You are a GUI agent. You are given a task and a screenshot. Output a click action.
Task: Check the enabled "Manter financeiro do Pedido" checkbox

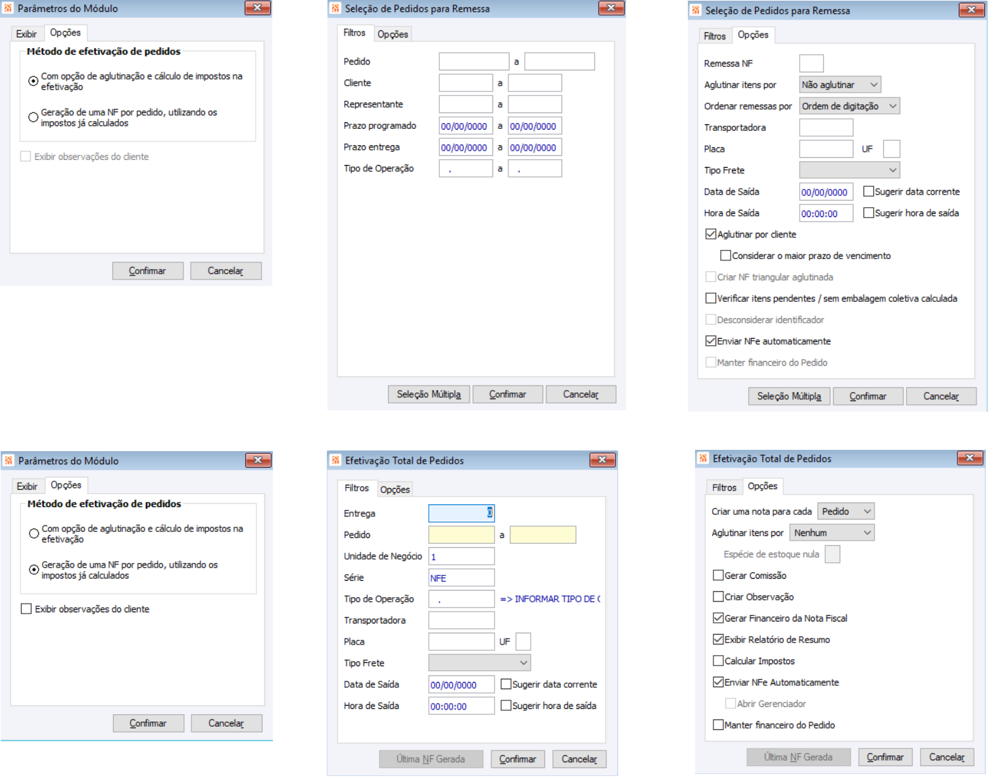(718, 725)
